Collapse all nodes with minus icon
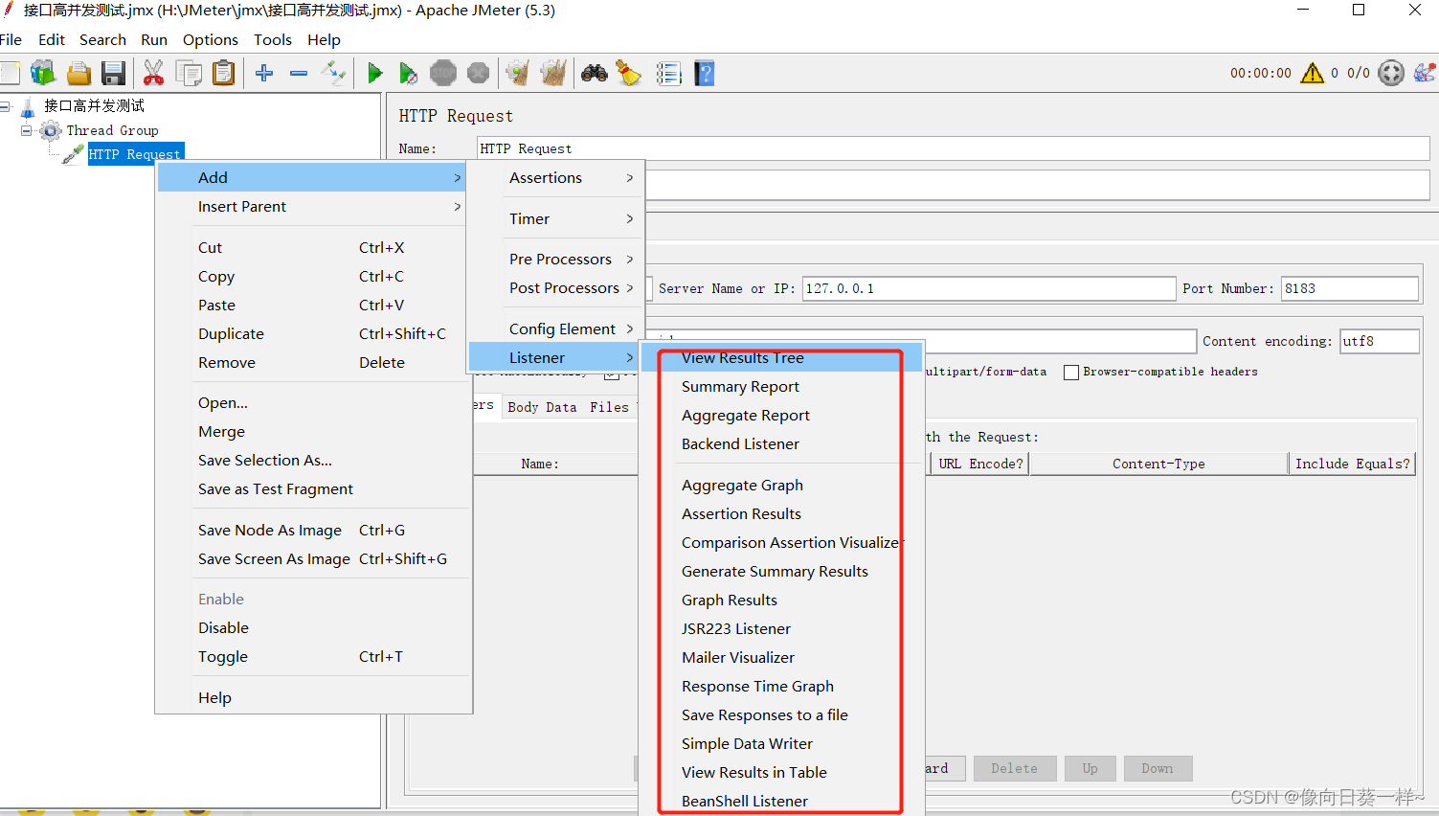 coord(299,73)
